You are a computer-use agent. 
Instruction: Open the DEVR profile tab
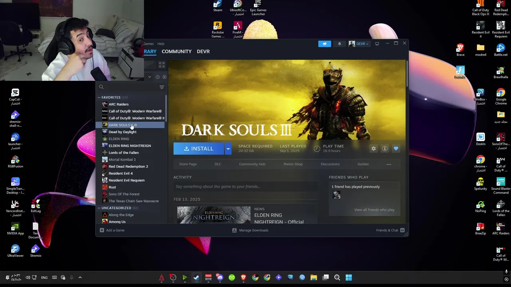pos(203,51)
